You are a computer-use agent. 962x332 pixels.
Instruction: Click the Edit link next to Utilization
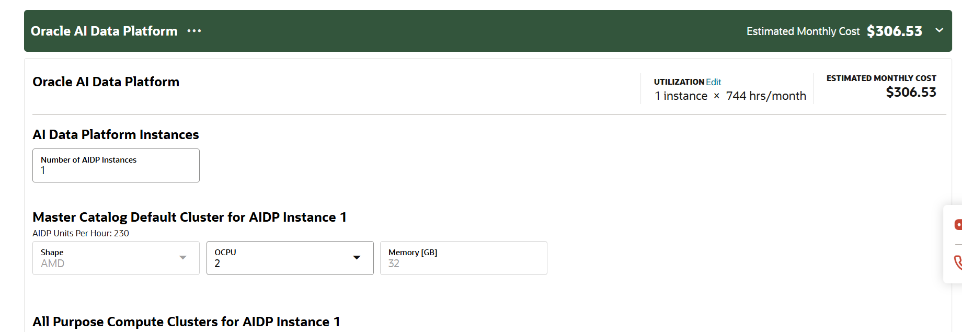coord(713,82)
